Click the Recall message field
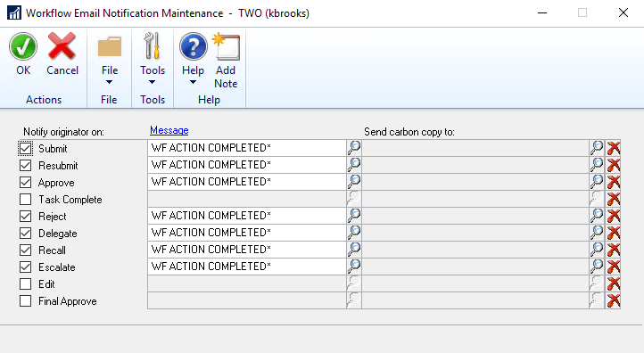 click(247, 250)
